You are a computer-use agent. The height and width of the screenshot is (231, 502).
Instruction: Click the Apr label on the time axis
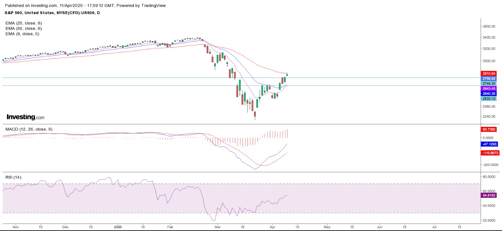272,227
